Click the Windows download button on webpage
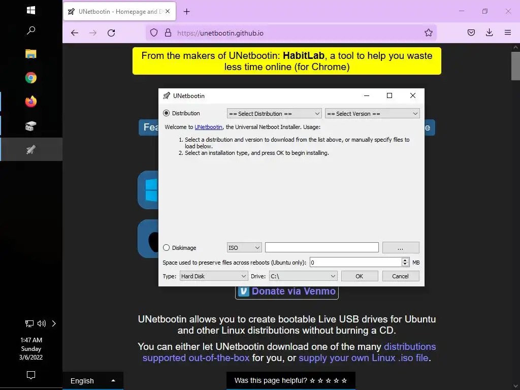 pyautogui.click(x=148, y=190)
